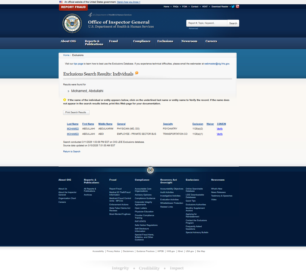Image resolution: width=306 pixels, height=271 pixels.
Task: Click the Return to Search link
Action: [72, 151]
